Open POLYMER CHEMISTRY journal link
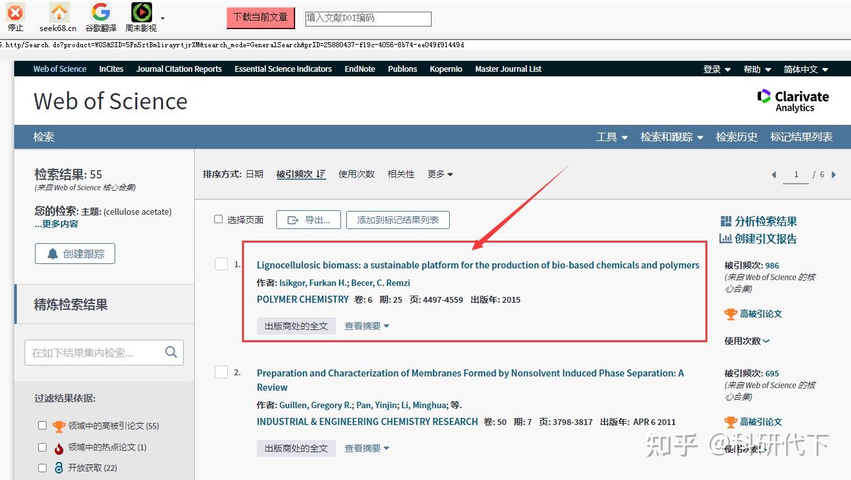Image resolution: width=851 pixels, height=480 pixels. [x=303, y=300]
